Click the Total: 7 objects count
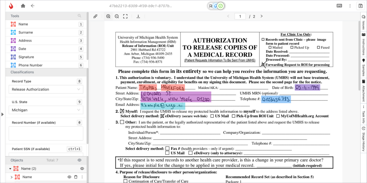 pos(52,160)
